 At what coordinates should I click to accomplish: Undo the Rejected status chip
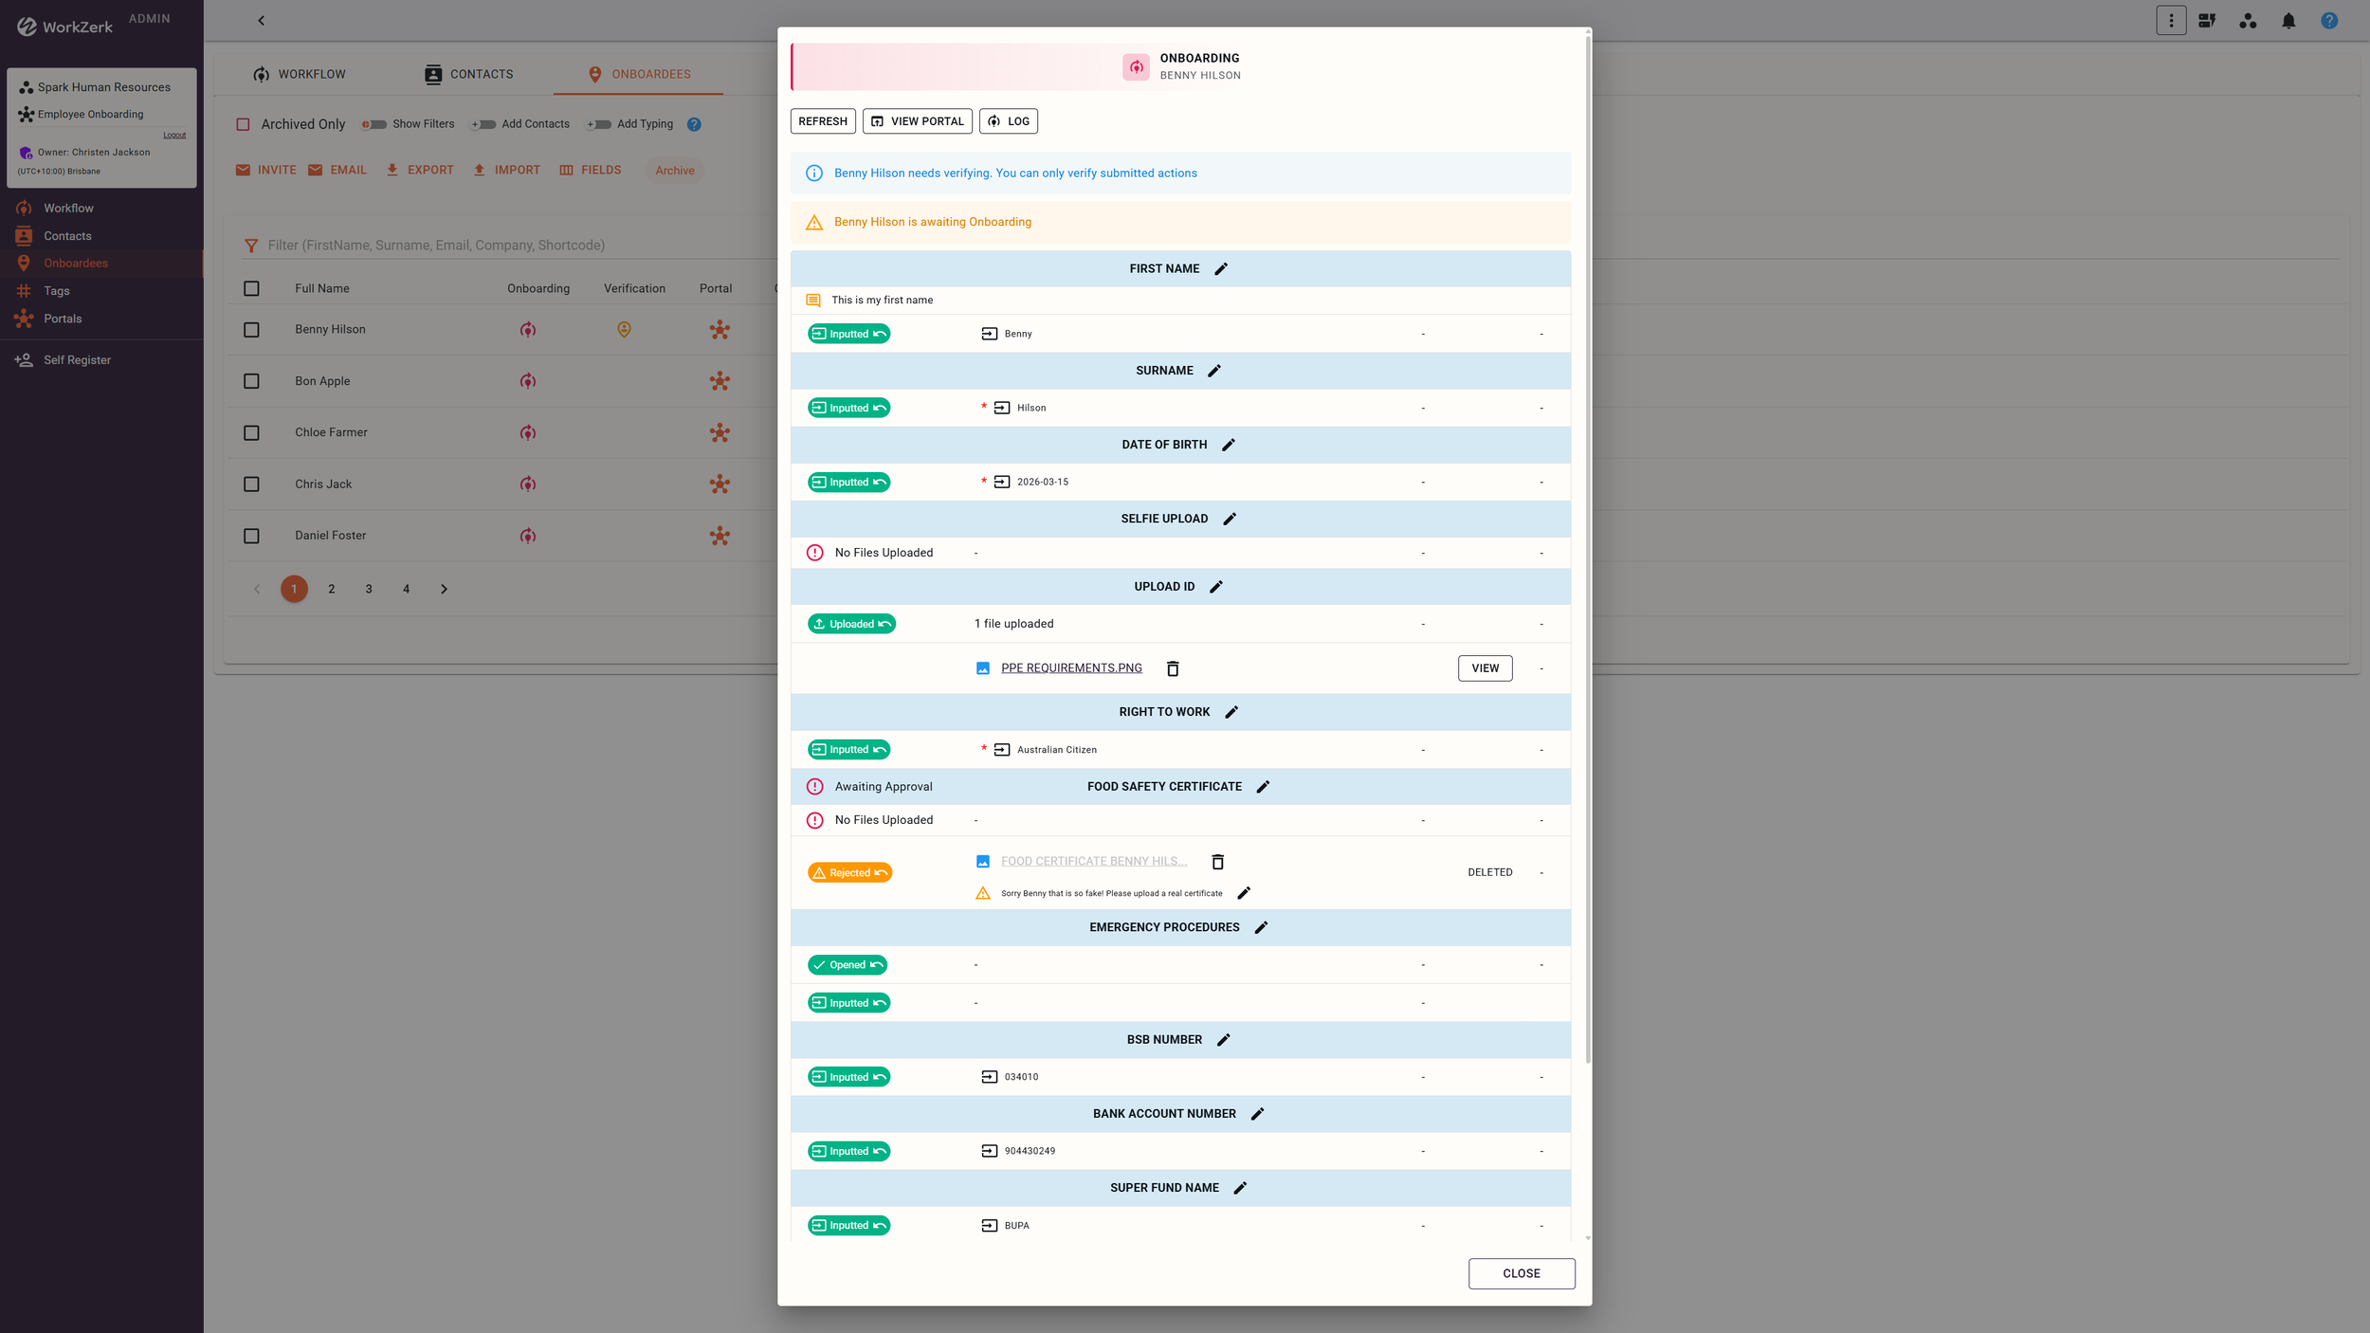pos(881,873)
